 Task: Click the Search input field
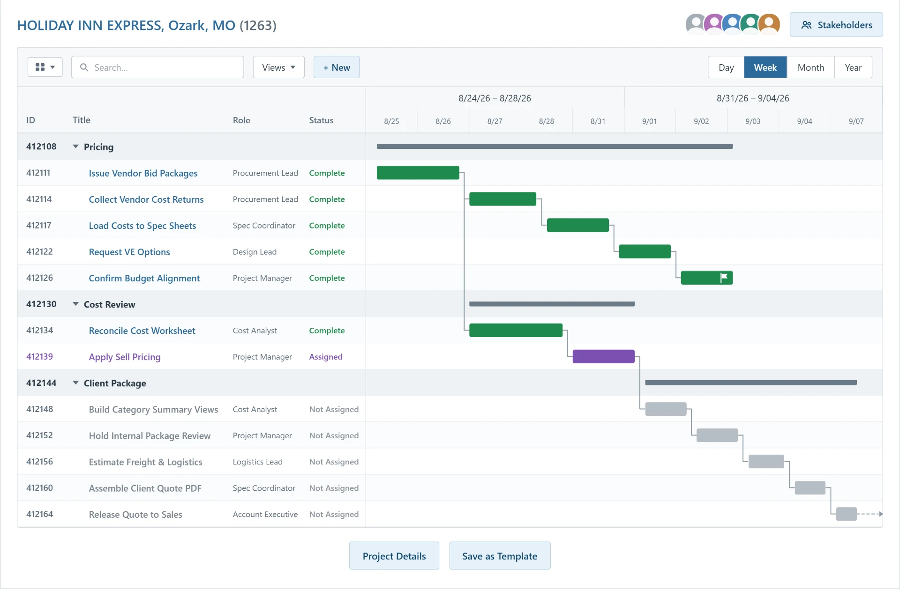(x=157, y=67)
